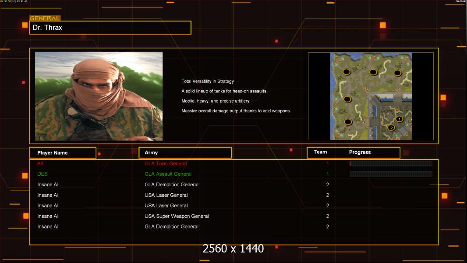Screen dimensions: 467x263
Task: Click the "Massive overall damage output" acid weapons line
Action: pyautogui.click(x=236, y=111)
